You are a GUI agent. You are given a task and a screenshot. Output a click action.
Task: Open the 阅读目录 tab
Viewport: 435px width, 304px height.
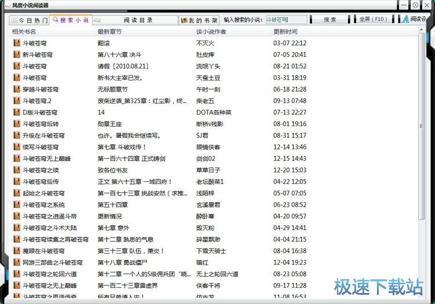tap(135, 20)
